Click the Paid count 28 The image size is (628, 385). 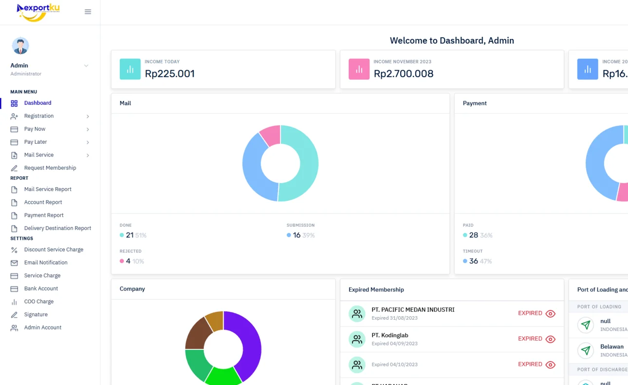[x=473, y=235]
